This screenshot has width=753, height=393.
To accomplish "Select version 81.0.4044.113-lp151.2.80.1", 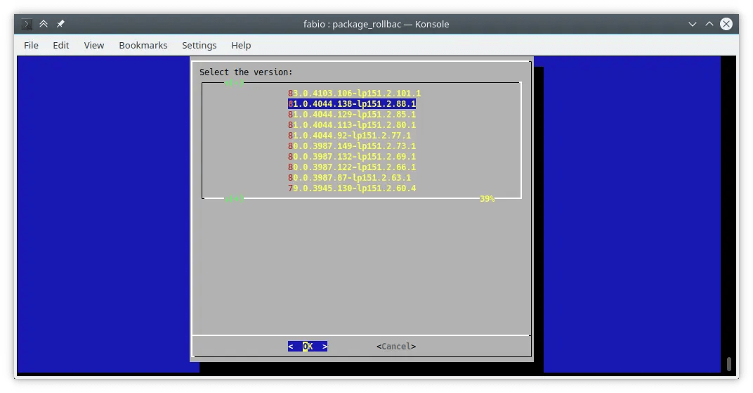I will tap(352, 125).
